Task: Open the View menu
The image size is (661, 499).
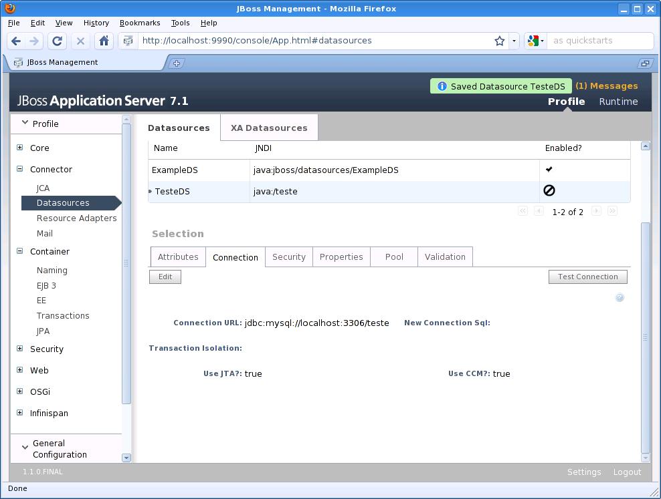Action: [64, 23]
